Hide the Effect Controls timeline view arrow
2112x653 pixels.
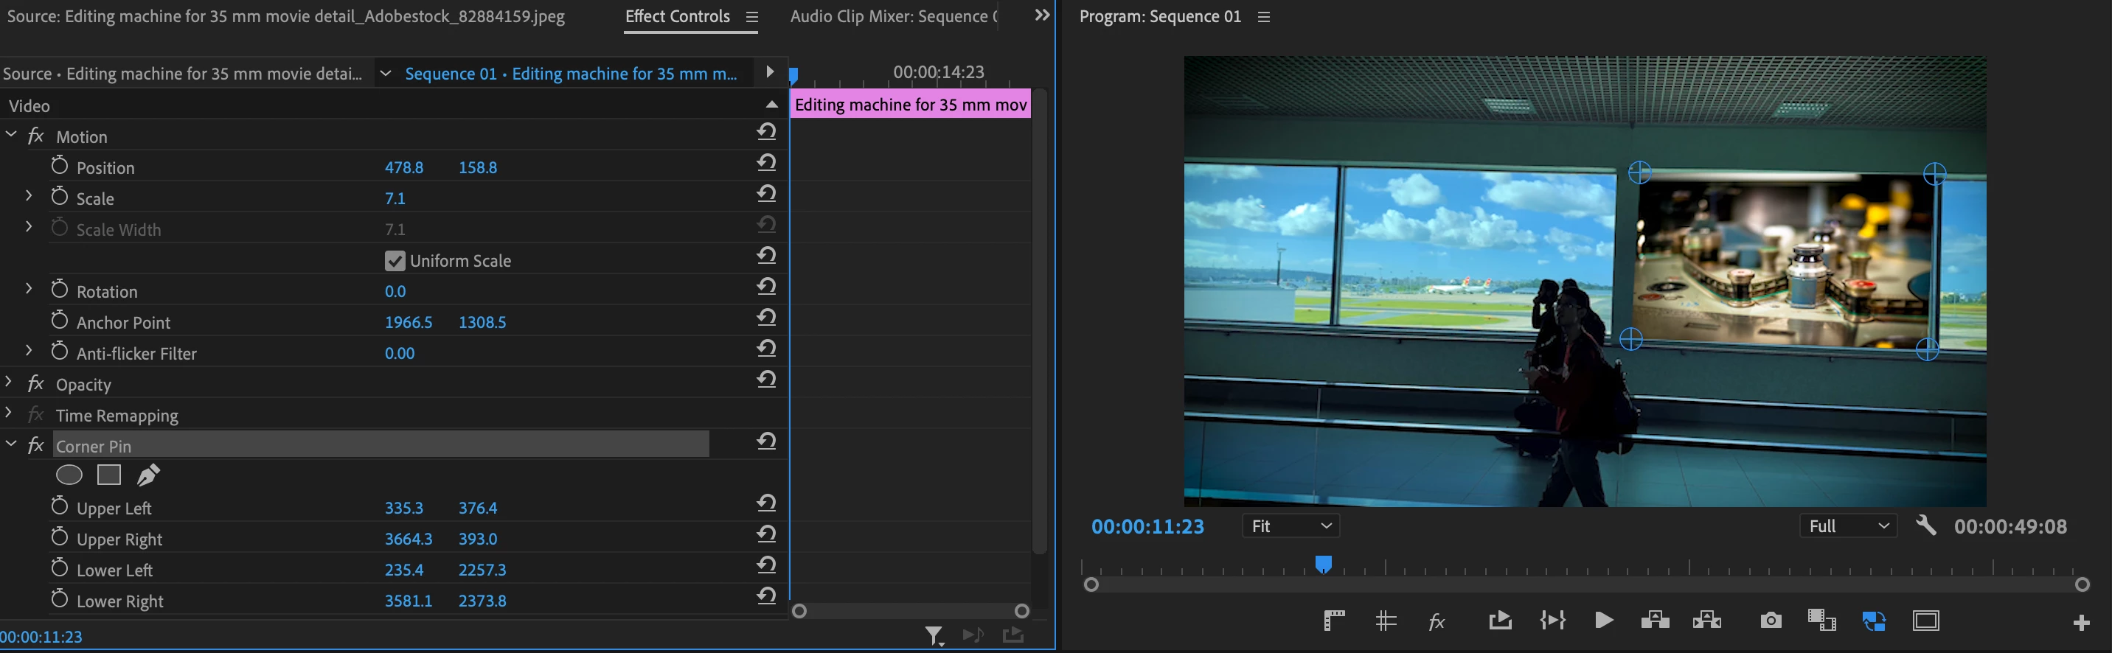click(769, 72)
